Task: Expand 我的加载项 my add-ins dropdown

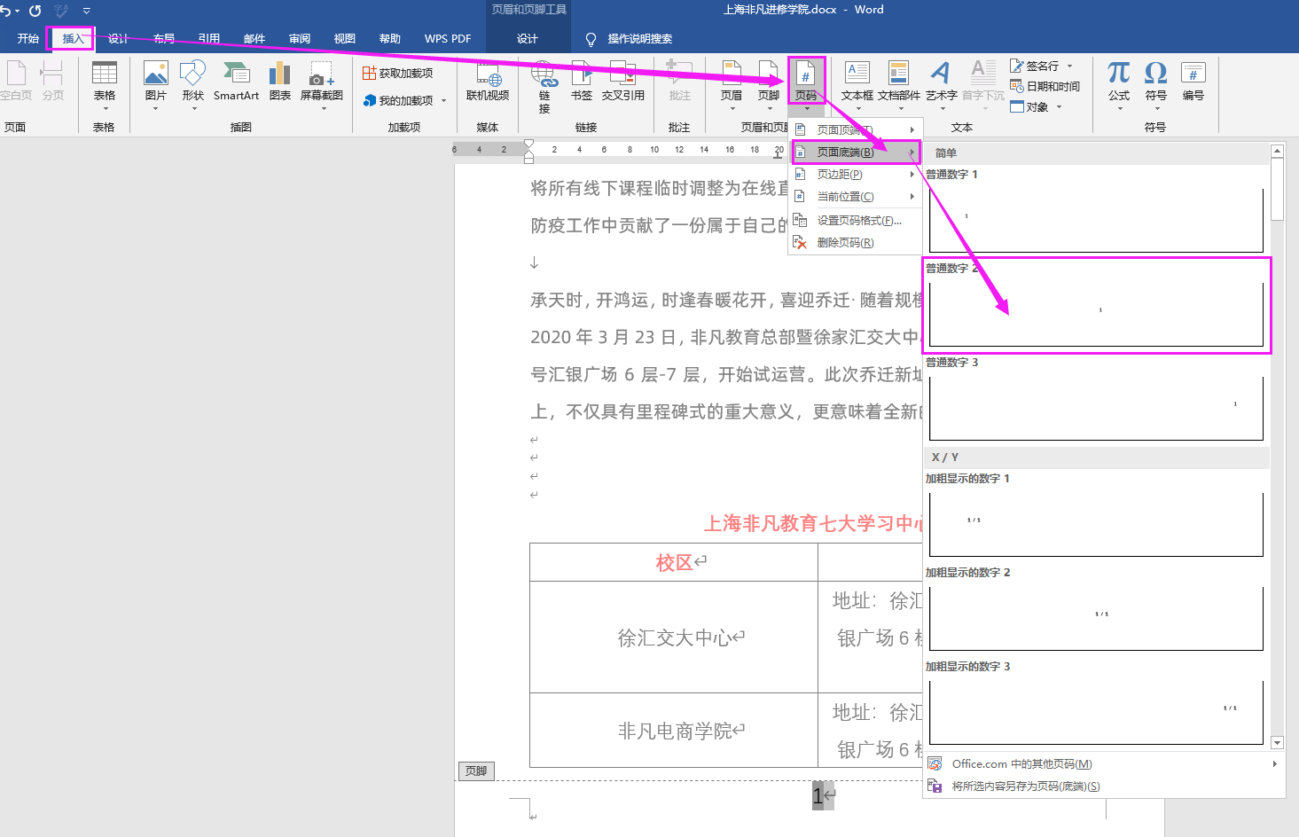Action: click(443, 100)
